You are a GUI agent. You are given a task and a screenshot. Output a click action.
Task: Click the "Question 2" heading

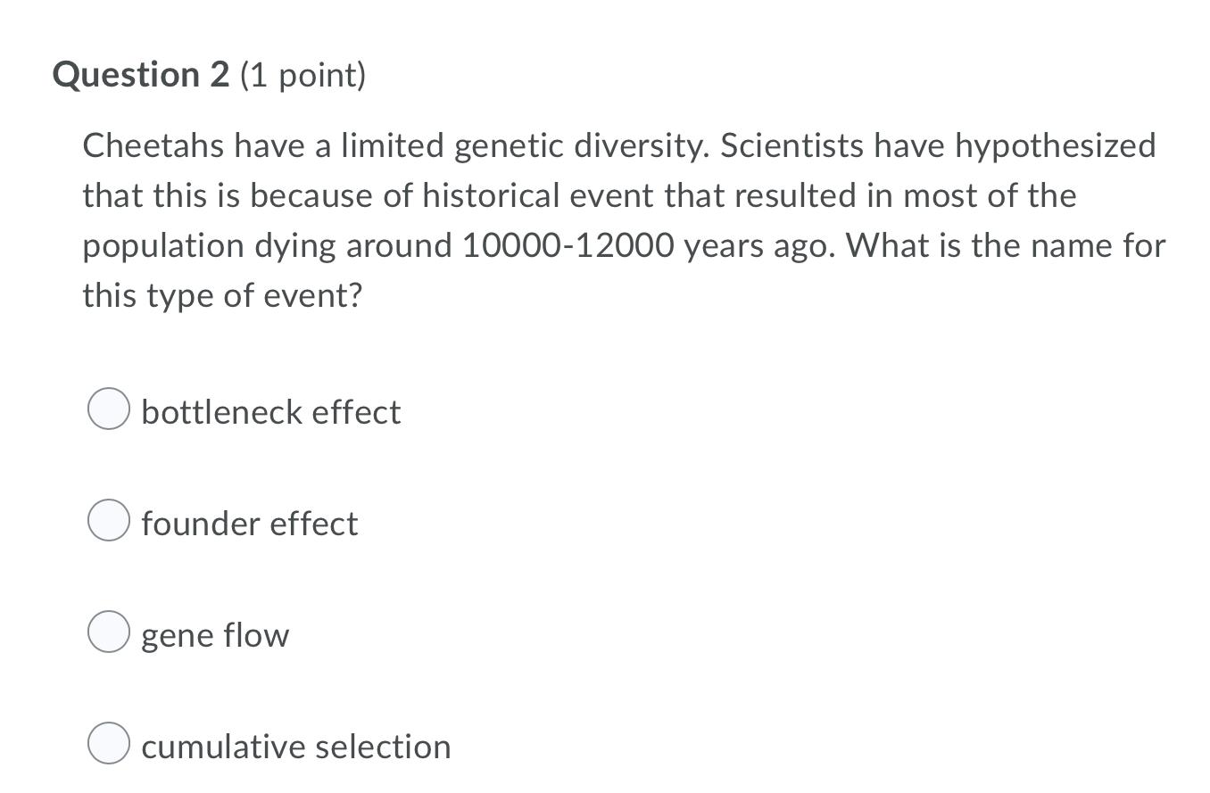141,75
